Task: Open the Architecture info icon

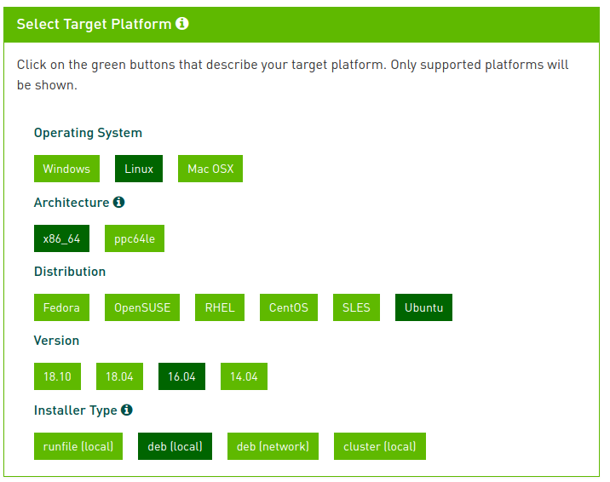Action: click(118, 202)
